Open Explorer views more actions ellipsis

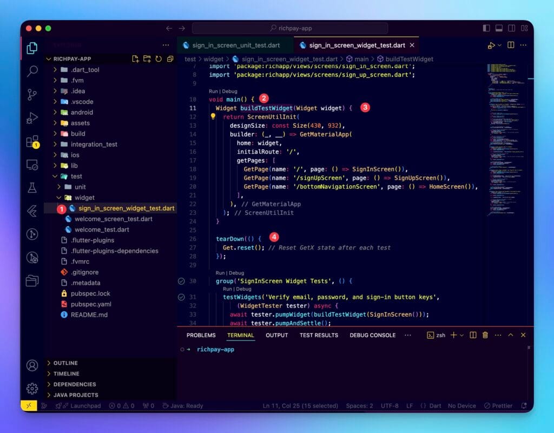[166, 45]
